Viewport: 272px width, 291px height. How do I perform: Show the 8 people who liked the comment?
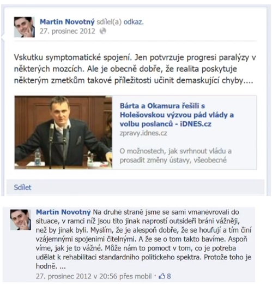coord(169,276)
